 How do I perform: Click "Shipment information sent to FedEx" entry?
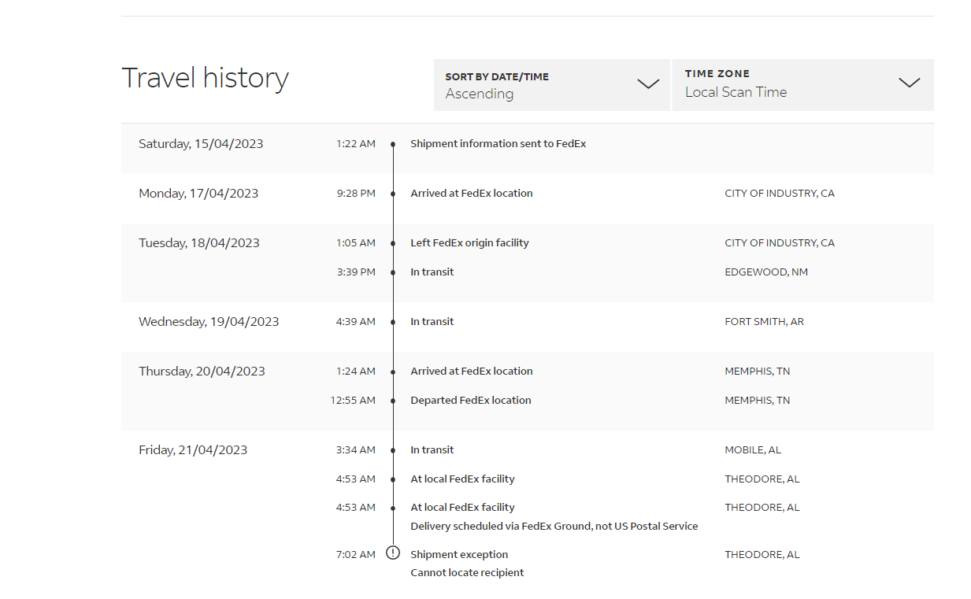[498, 144]
